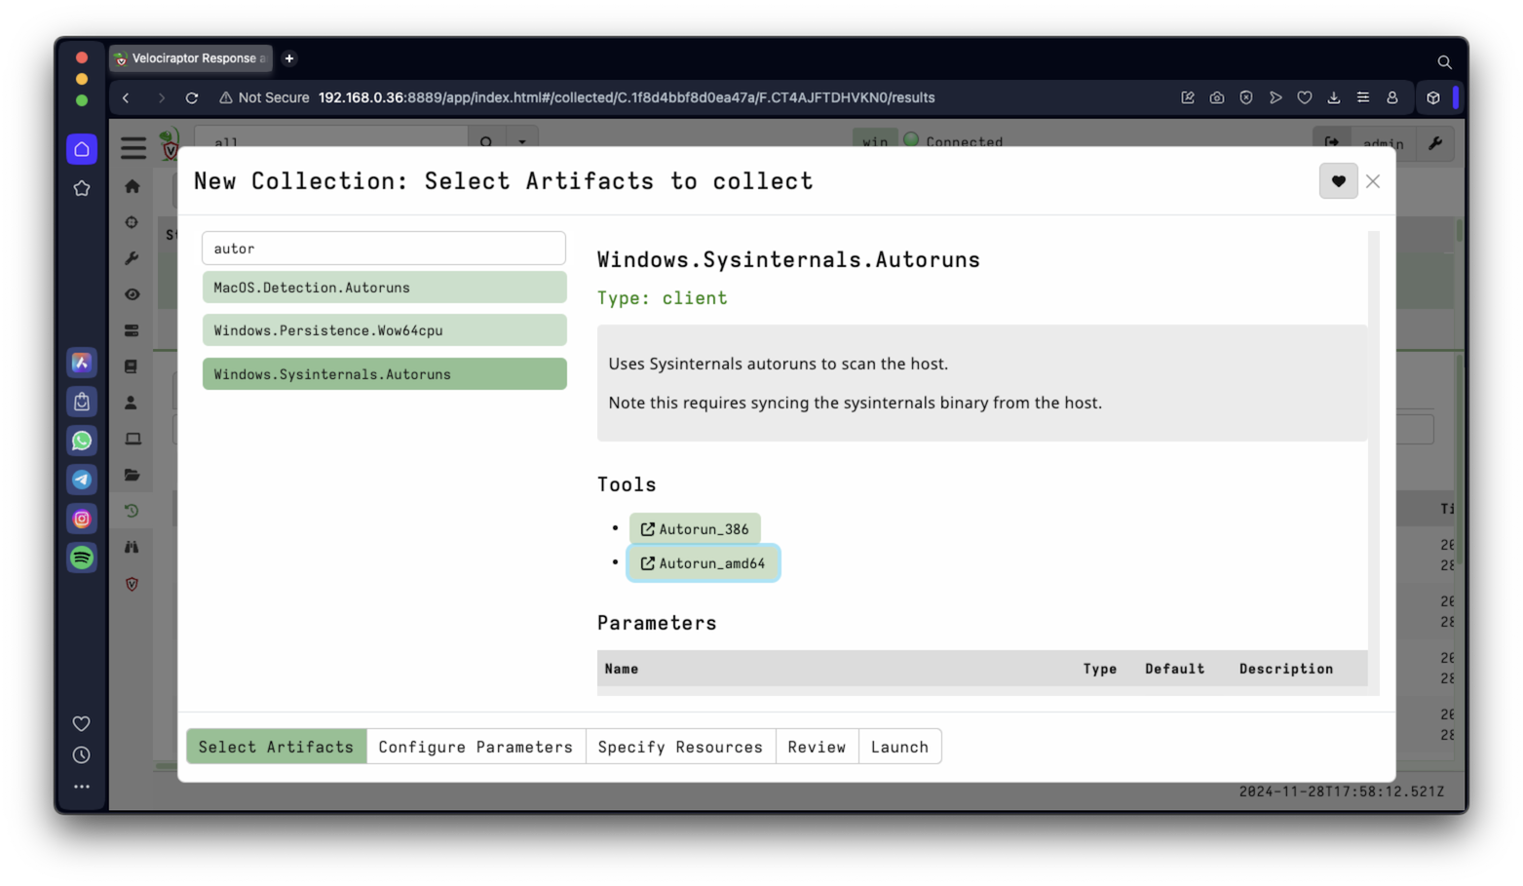Image resolution: width=1523 pixels, height=886 pixels.
Task: Select Windows.Sysinternals.Autoruns artifact
Action: [x=384, y=374]
